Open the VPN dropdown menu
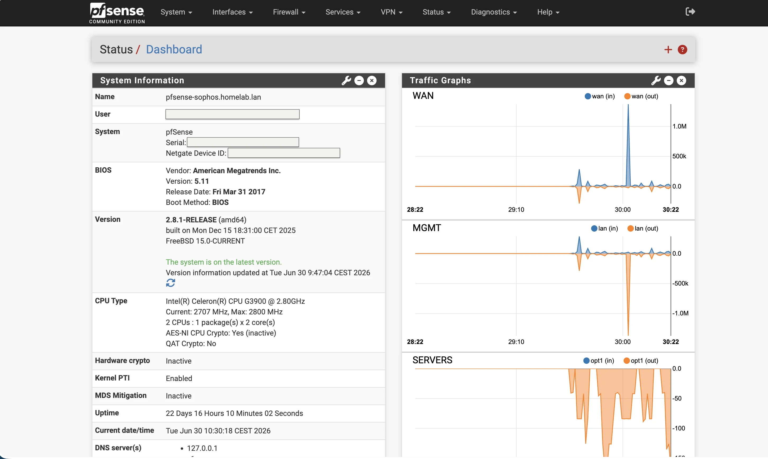Viewport: 768px width, 459px height. (392, 12)
